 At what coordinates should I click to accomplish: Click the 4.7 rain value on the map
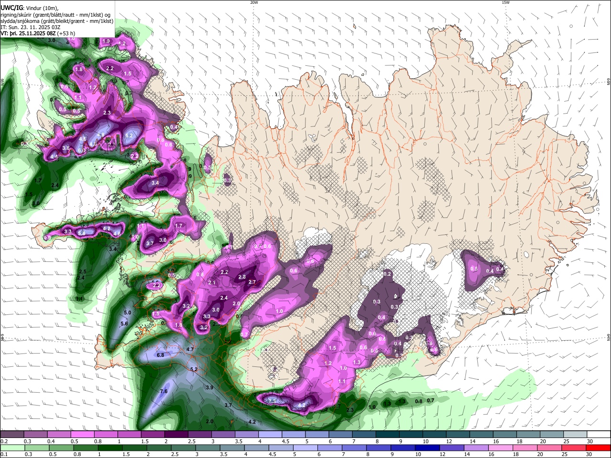click(190, 350)
